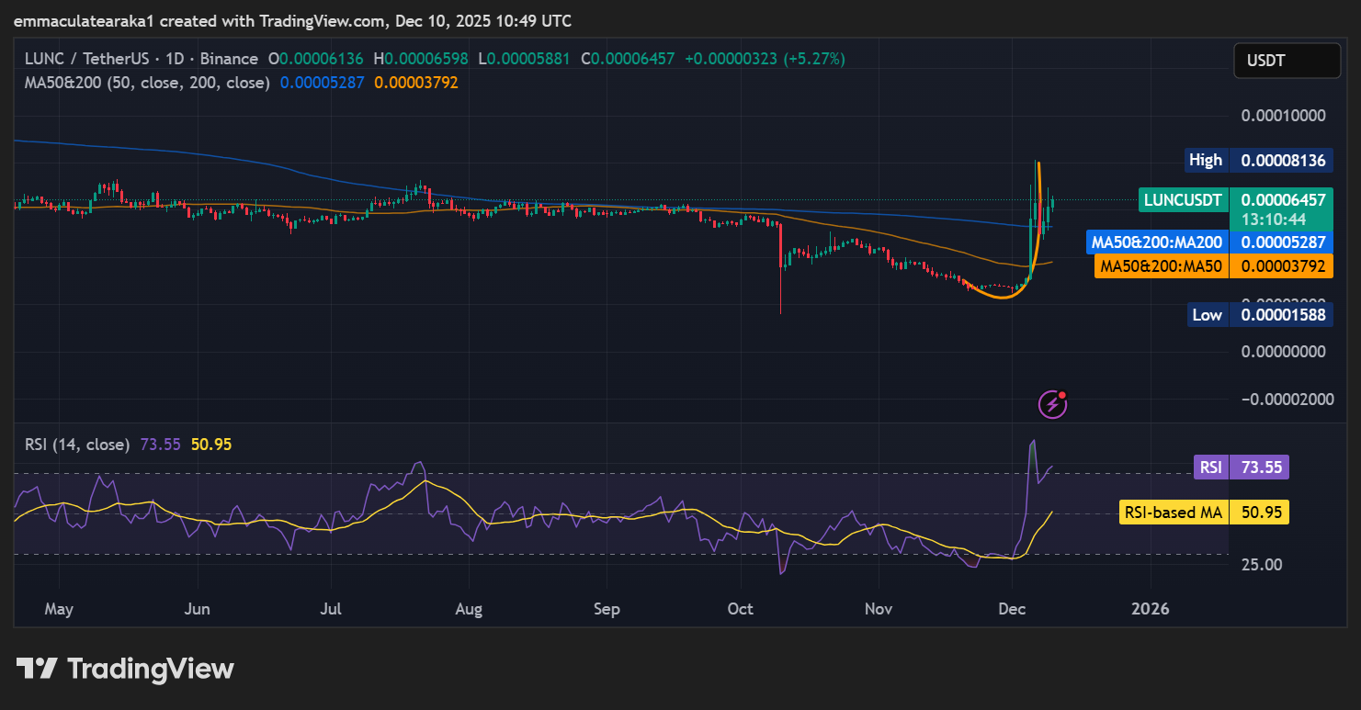Screen dimensions: 1361x710
Task: Click the TradingView logo icon
Action: pyautogui.click(x=37, y=669)
